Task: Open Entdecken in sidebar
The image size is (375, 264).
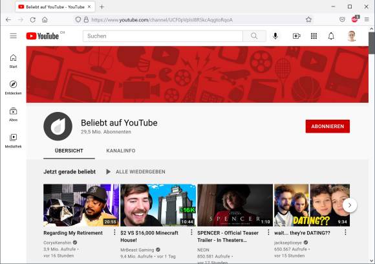Action: [13, 87]
